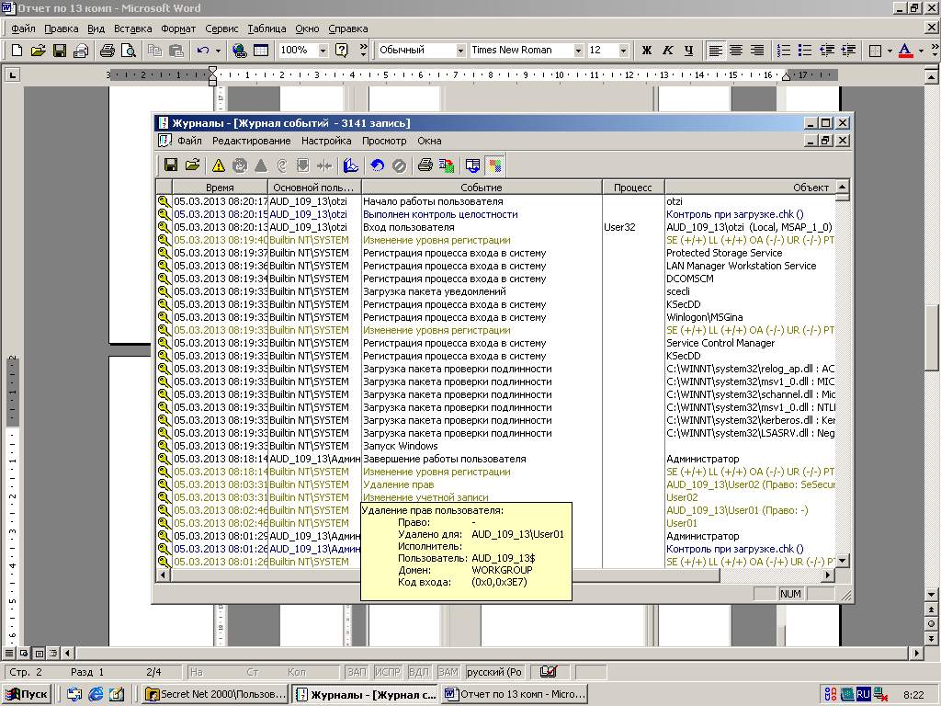This screenshot has height=706, width=941.
Task: Align text to the left in Word
Action: [715, 51]
